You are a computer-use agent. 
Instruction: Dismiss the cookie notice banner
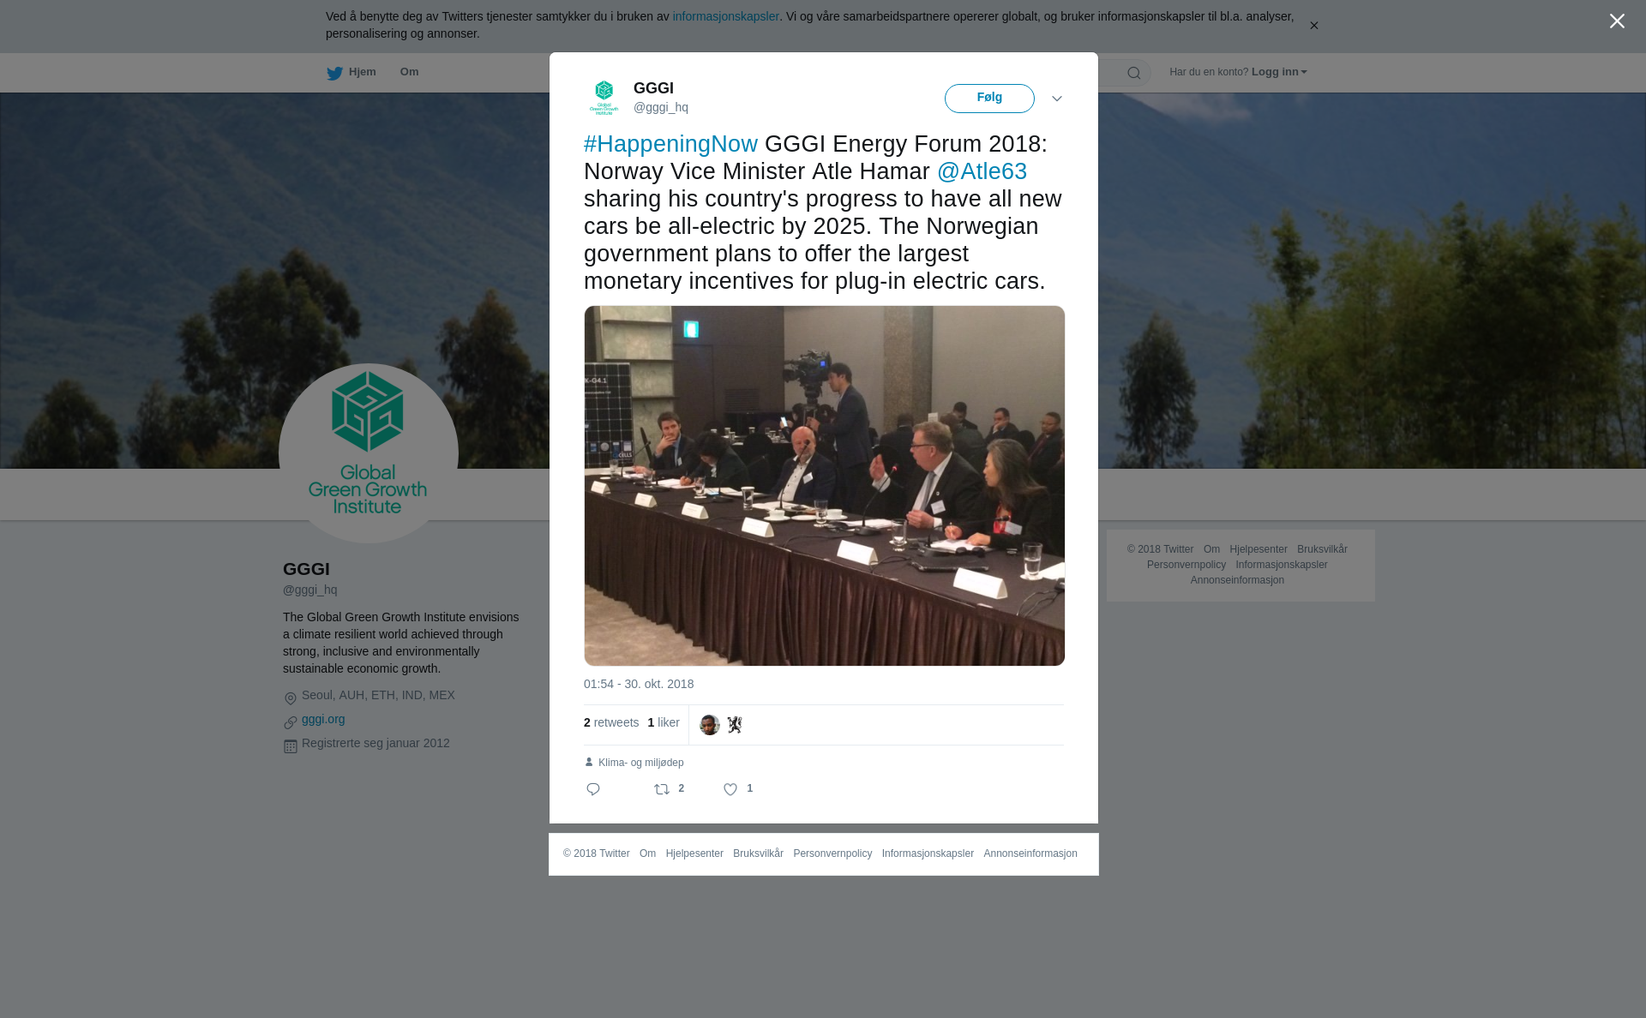(x=1313, y=26)
